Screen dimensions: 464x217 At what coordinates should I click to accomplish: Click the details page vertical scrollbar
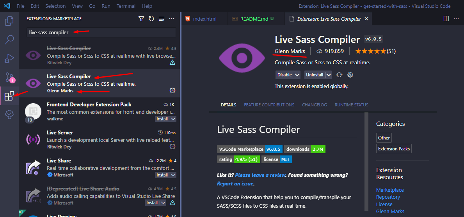(366, 162)
